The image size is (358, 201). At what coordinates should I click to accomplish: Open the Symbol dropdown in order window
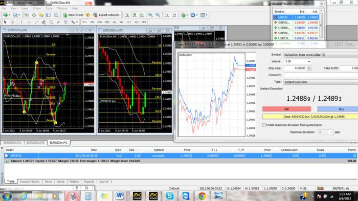pyautogui.click(x=321, y=55)
